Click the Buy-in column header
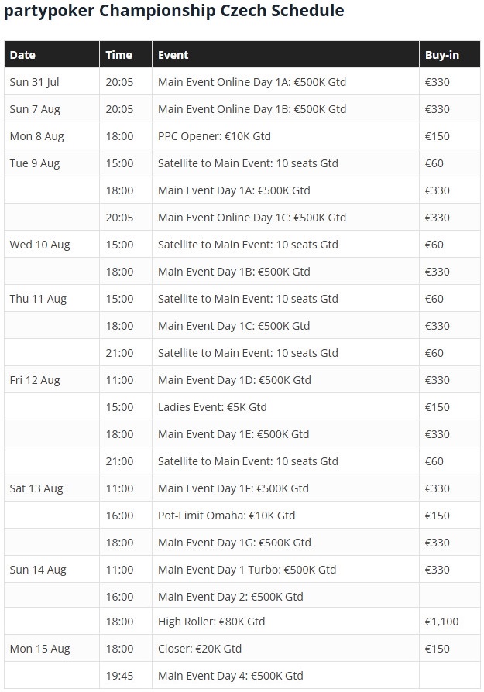Screen dimensions: 484x692 (x=450, y=55)
